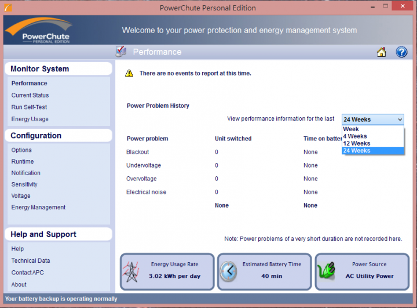
Task: Open Help under Help and Support
Action: [x=17, y=249]
